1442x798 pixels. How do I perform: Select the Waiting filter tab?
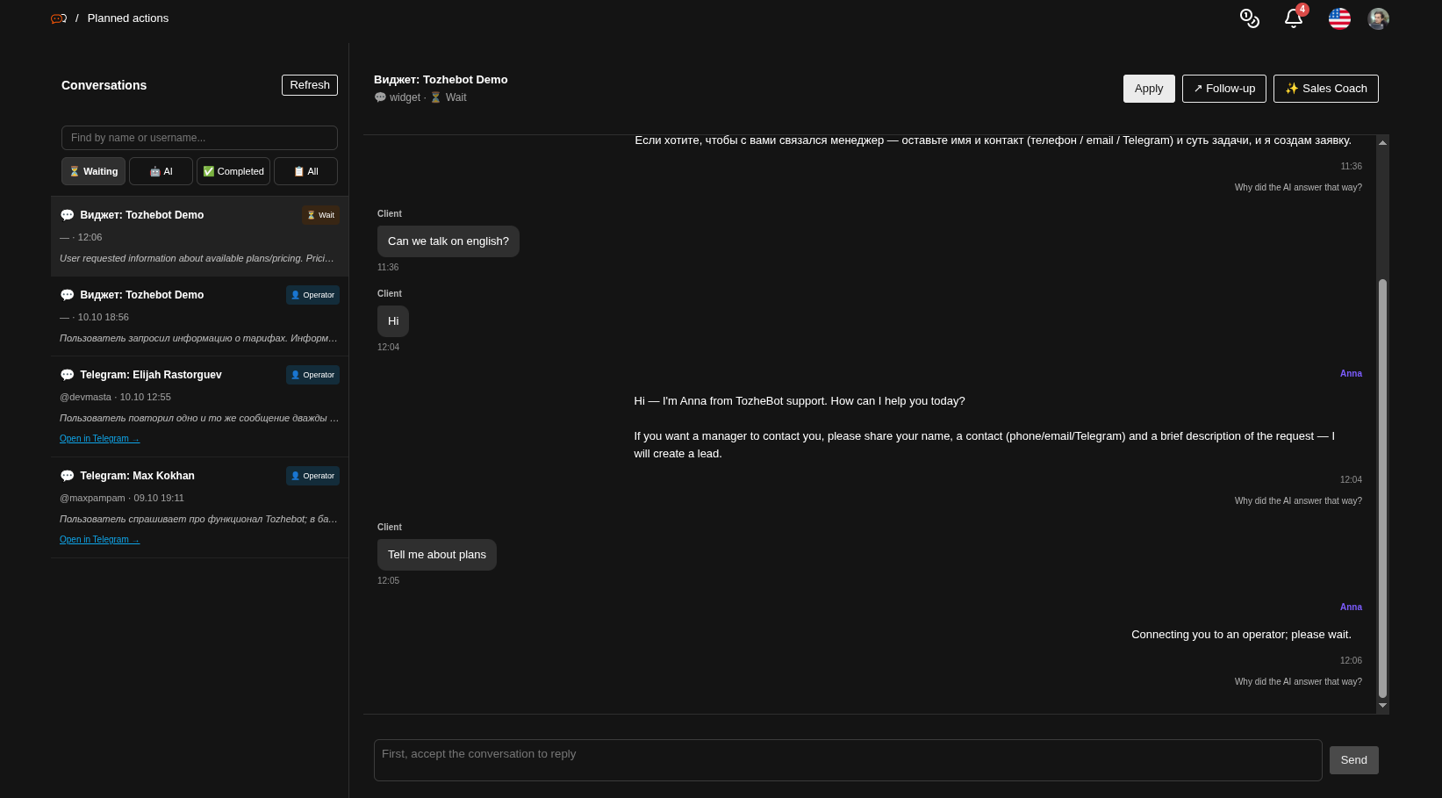click(x=93, y=171)
